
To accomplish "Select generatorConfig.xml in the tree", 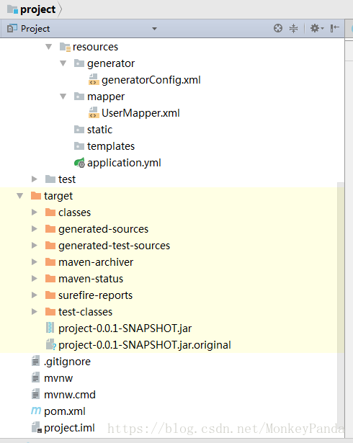I will (x=151, y=80).
